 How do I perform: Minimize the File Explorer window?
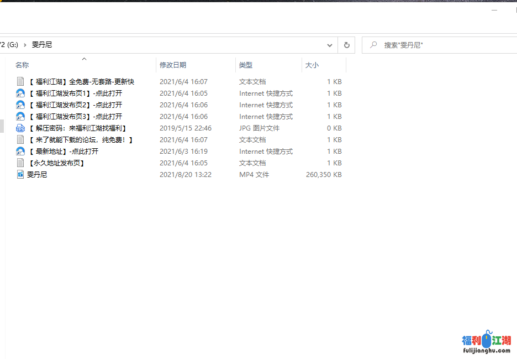494,10
